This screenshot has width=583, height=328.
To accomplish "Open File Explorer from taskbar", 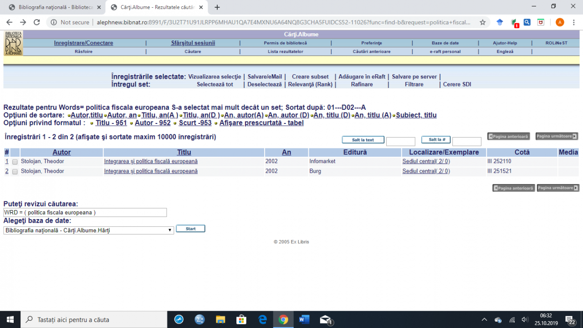I will coord(220,319).
